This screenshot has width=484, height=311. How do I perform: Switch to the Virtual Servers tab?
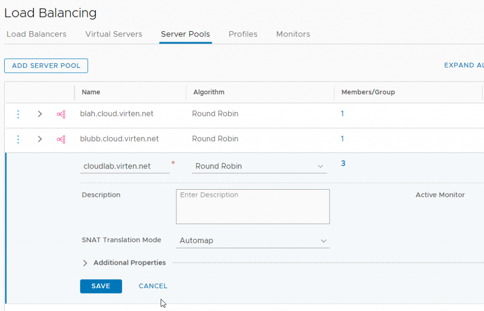point(113,34)
